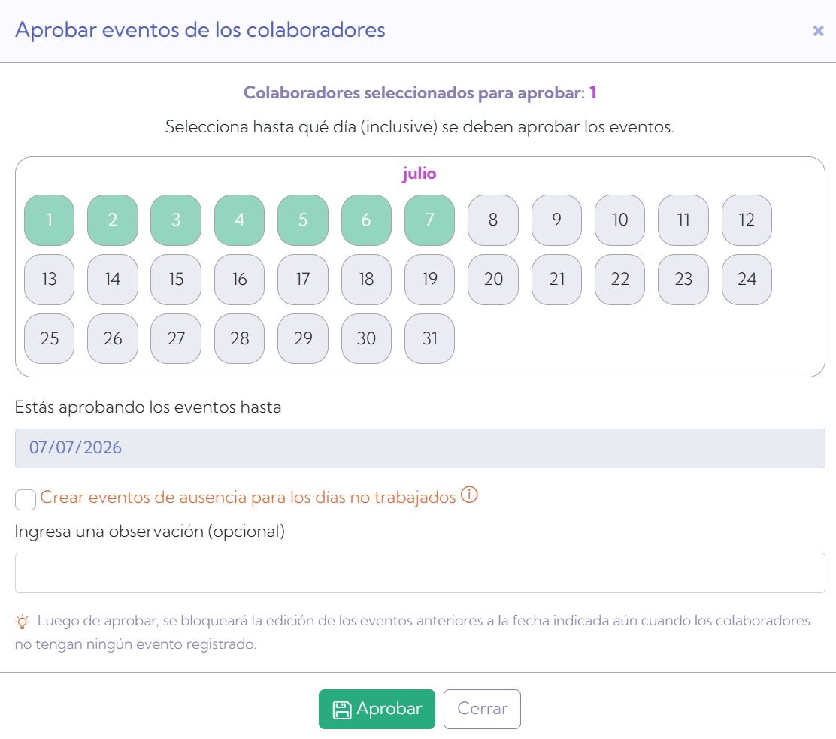Approve events through day 21
This screenshot has height=739, width=836.
[556, 280]
